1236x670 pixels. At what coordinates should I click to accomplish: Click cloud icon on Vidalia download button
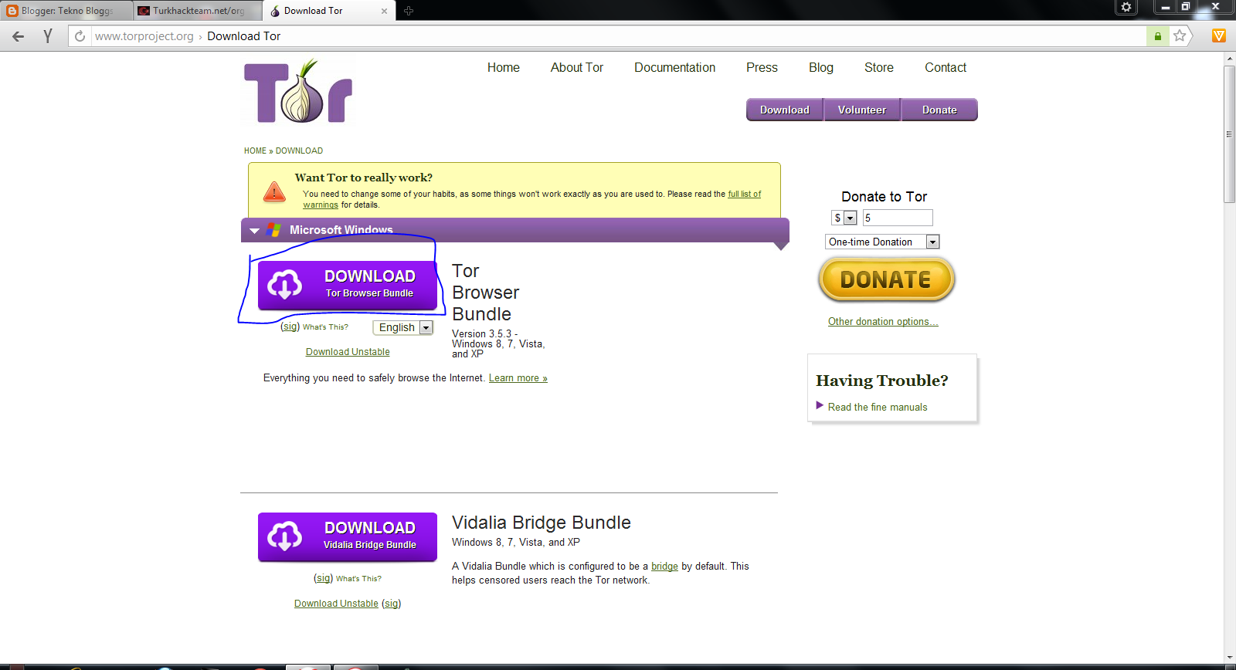(284, 536)
